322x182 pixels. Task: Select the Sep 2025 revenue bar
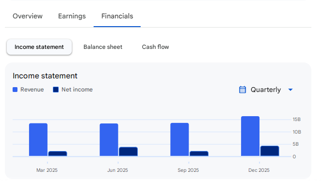coord(180,139)
